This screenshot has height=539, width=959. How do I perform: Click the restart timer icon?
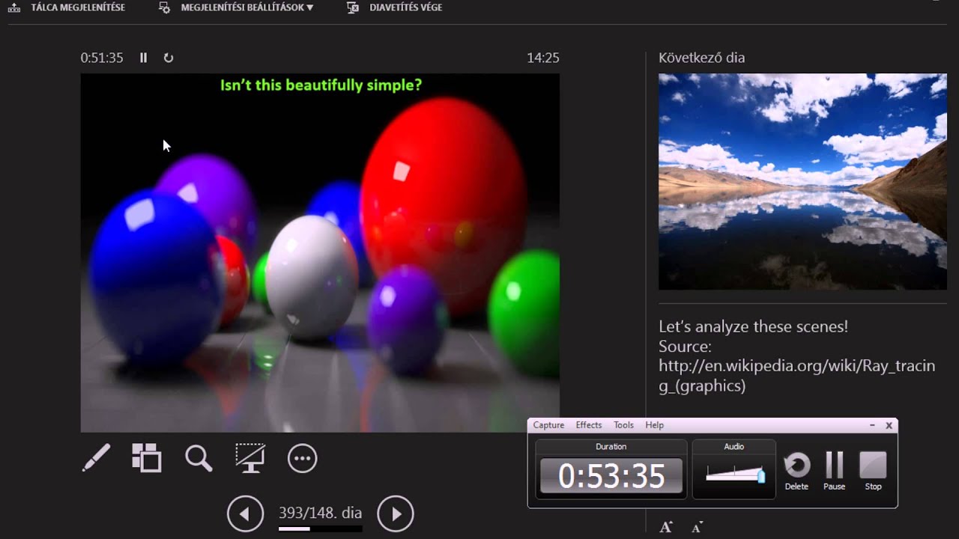169,58
